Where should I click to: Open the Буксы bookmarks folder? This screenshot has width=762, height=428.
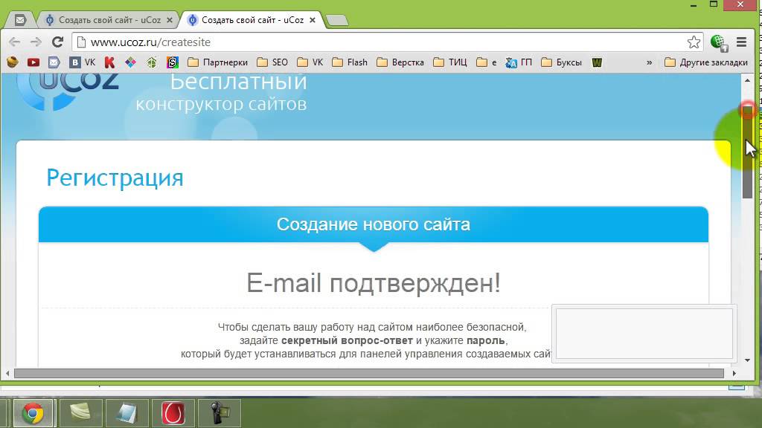click(561, 62)
